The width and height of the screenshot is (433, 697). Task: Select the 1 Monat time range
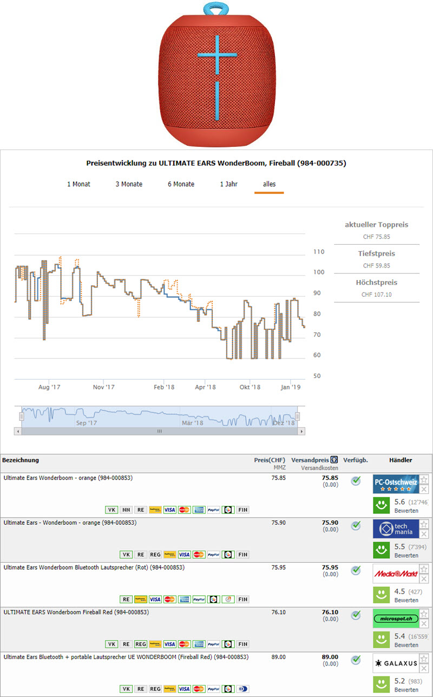pos(78,184)
